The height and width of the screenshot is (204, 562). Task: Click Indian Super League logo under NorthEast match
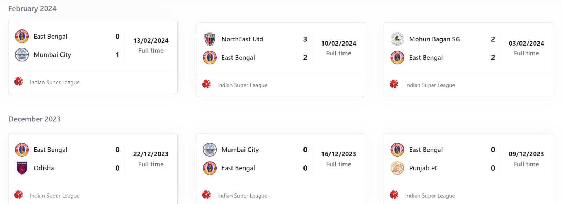pyautogui.click(x=207, y=85)
